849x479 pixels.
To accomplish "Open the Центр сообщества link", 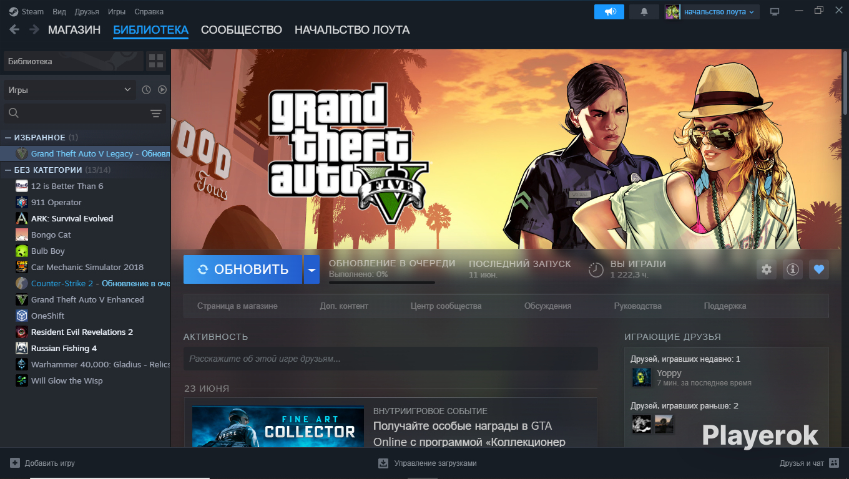I will point(446,306).
